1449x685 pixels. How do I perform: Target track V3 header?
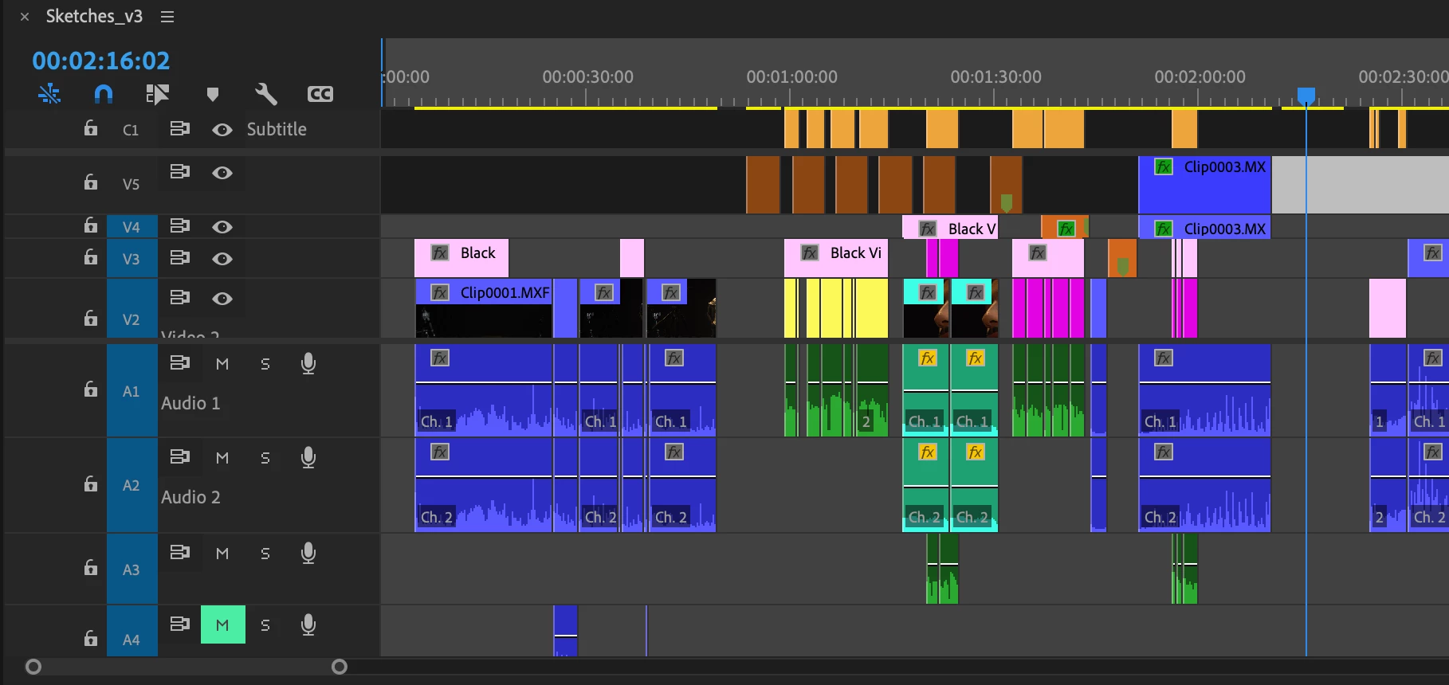(x=132, y=259)
